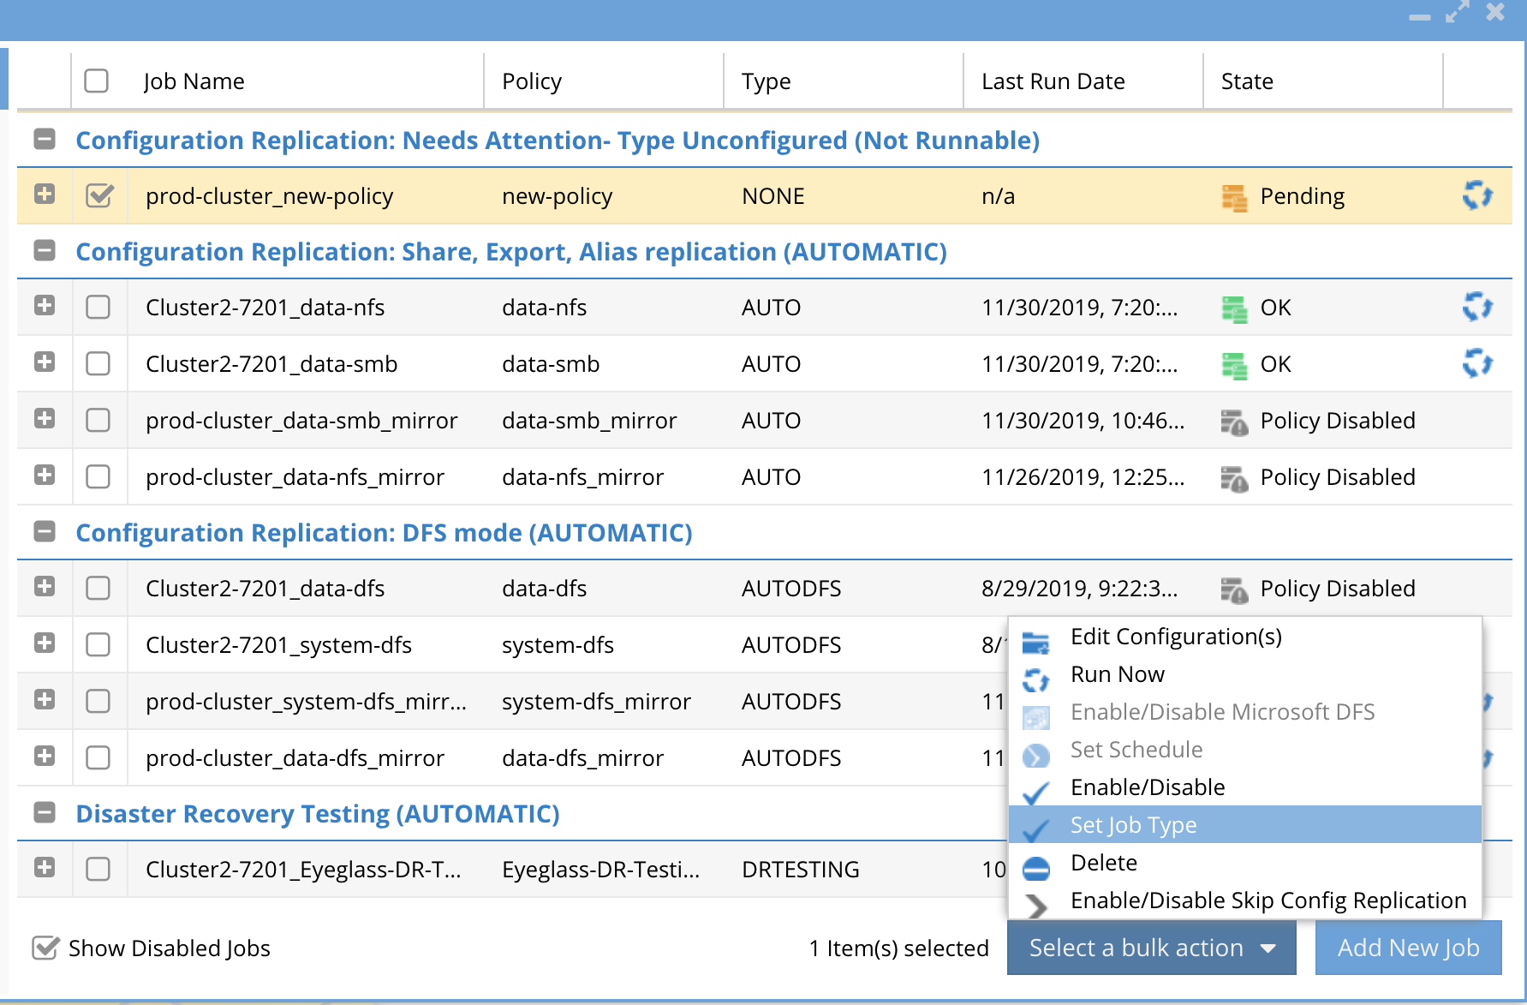Viewport: 1527px width, 1005px height.
Task: Check the Cluster2-7201_data-smb job checkbox
Action: pyautogui.click(x=98, y=363)
